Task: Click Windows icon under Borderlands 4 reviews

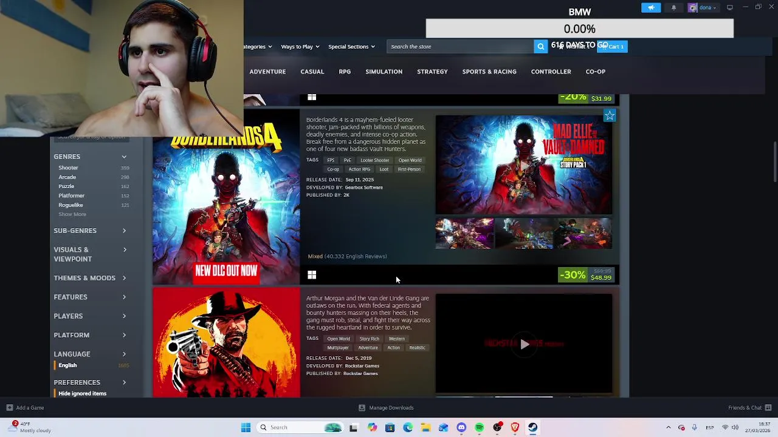Action: (x=312, y=276)
